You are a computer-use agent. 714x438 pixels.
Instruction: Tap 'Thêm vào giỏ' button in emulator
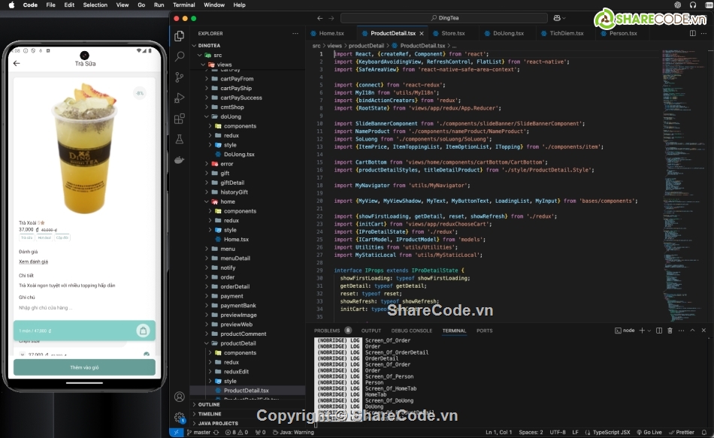[84, 367]
